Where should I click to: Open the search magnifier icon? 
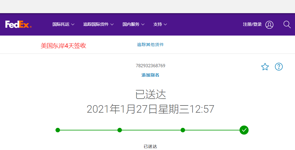click(x=287, y=25)
